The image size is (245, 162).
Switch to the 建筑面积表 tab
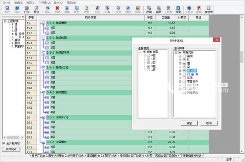point(94,155)
